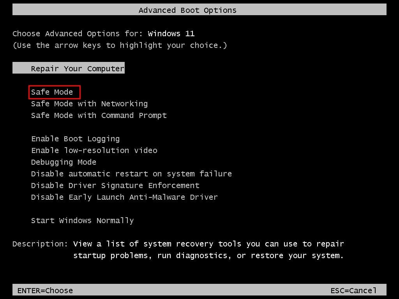Select Disable Driver Signature Enforcement
The width and height of the screenshot is (399, 299).
(115, 186)
